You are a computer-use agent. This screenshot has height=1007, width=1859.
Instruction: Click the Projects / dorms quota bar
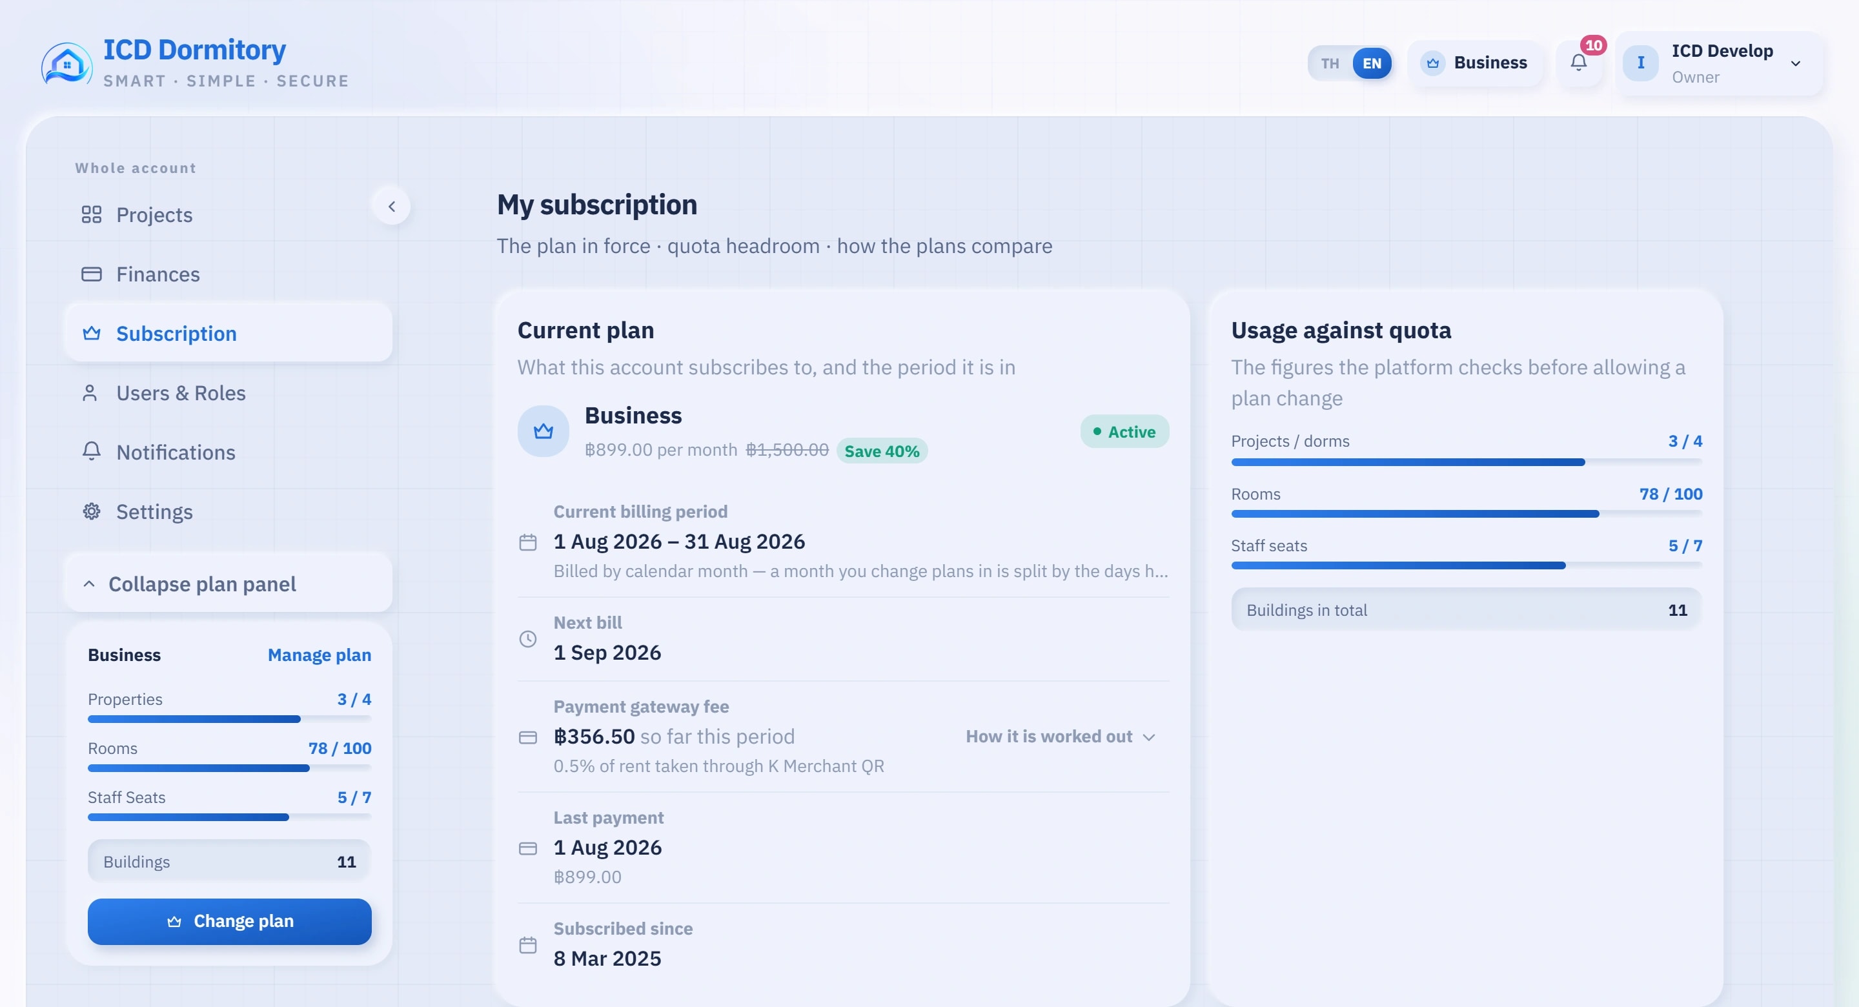[x=1467, y=462]
